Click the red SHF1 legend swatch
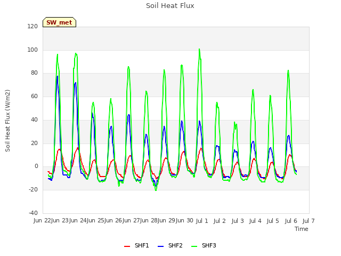The height and width of the screenshot is (256, 341). pyautogui.click(x=127, y=246)
